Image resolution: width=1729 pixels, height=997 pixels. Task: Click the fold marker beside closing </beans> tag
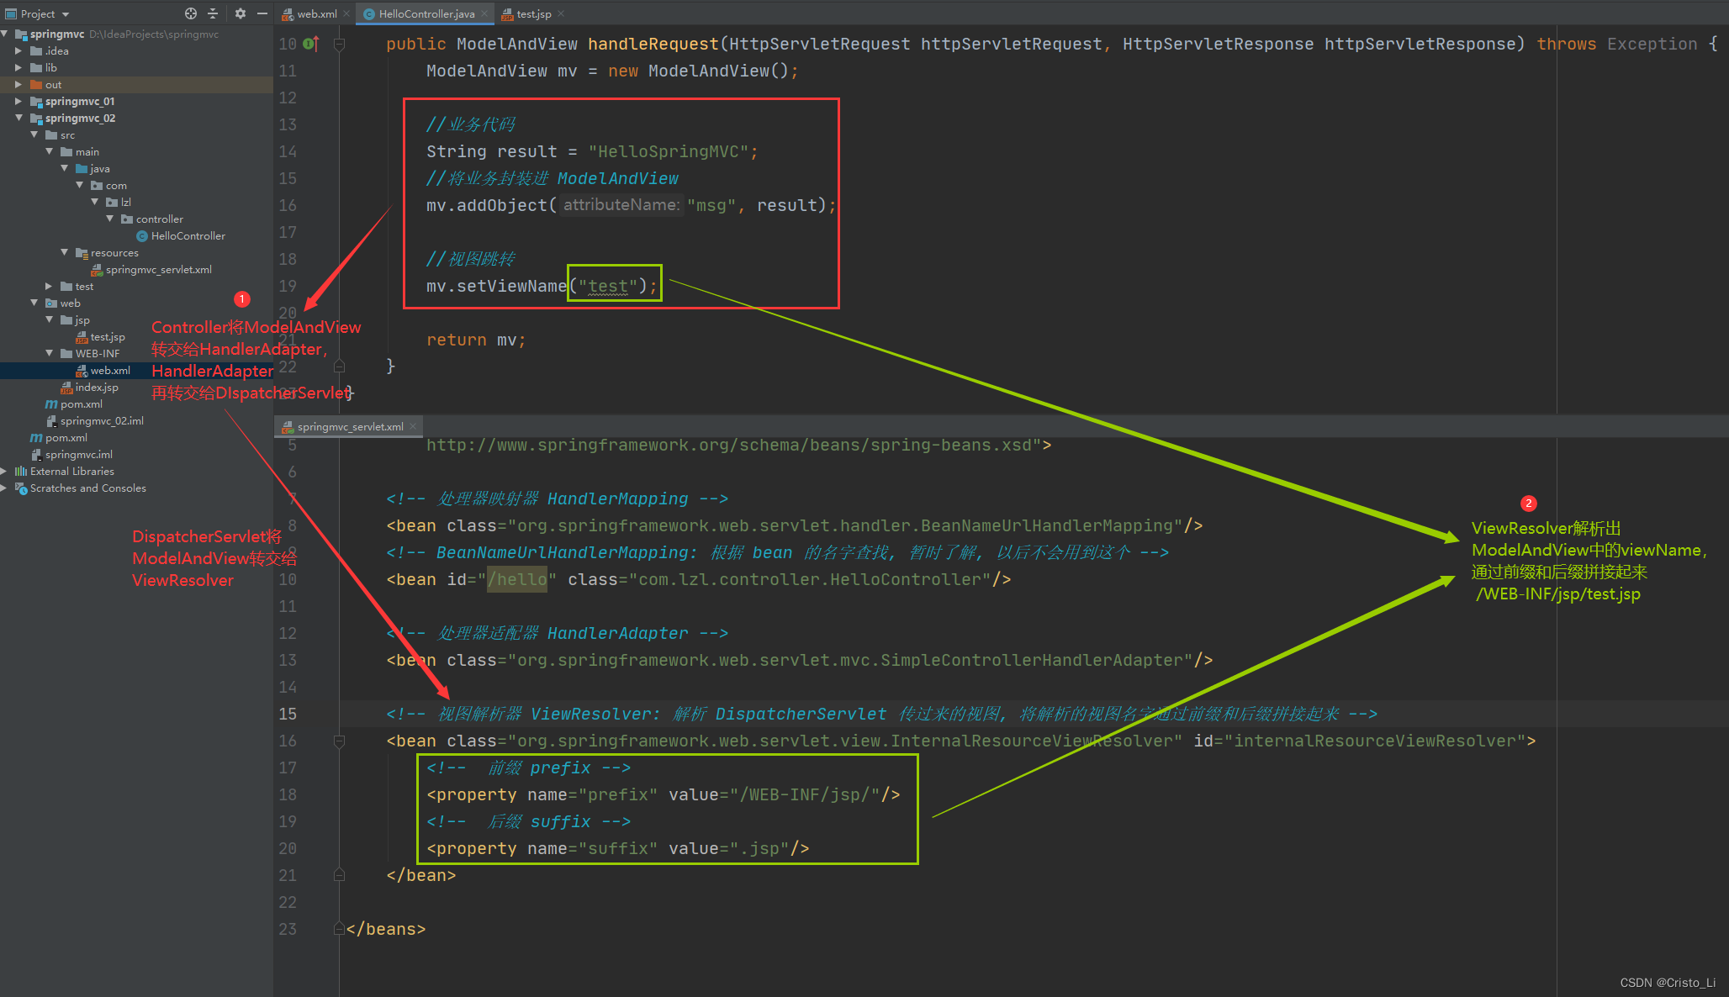click(340, 929)
